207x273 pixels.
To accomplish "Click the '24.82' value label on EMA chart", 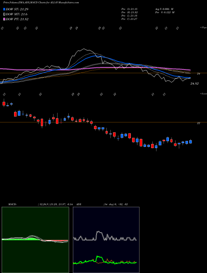I will tap(195, 84).
